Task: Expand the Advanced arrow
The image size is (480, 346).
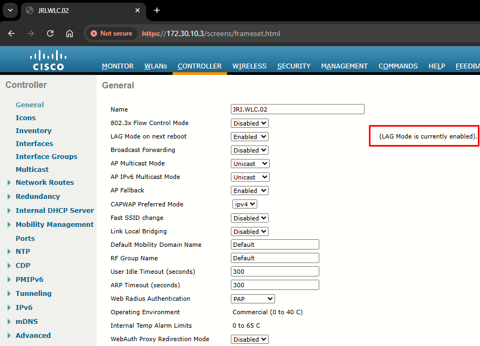Action: pyautogui.click(x=9, y=336)
